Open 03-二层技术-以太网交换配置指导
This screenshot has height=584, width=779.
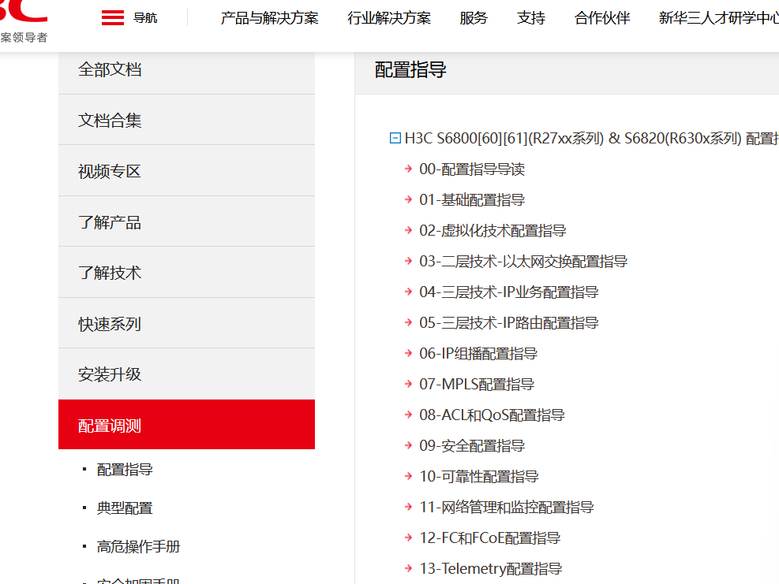tap(523, 262)
